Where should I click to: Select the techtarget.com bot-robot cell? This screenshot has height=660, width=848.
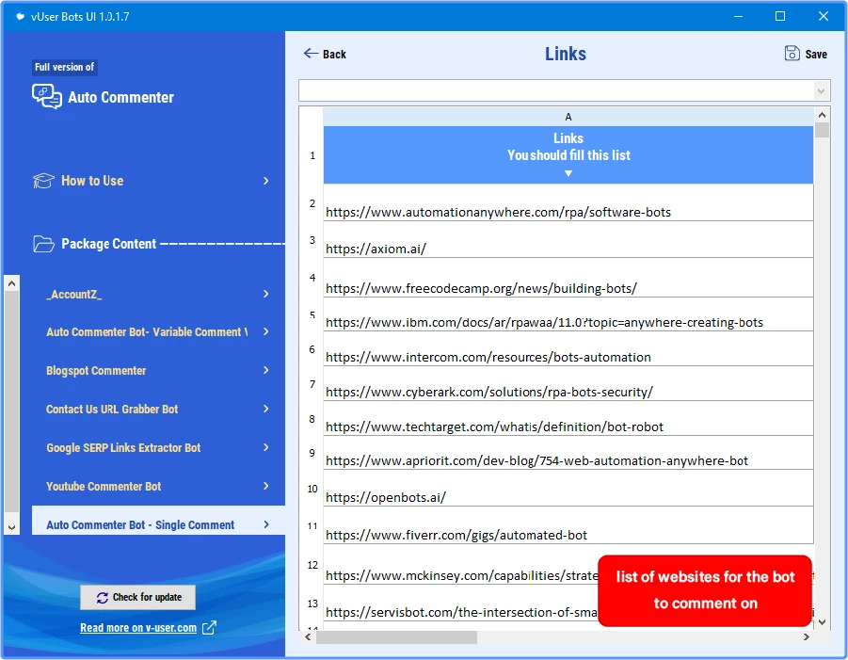coord(568,418)
